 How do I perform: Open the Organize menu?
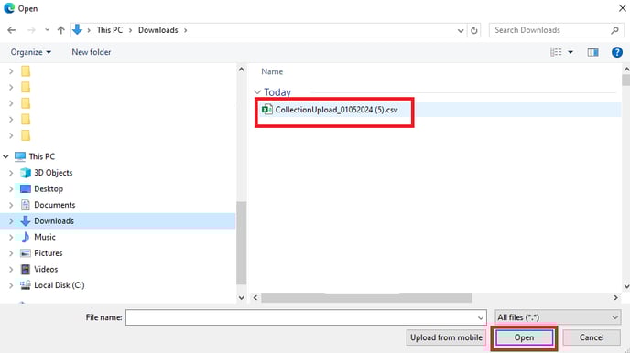pyautogui.click(x=30, y=52)
